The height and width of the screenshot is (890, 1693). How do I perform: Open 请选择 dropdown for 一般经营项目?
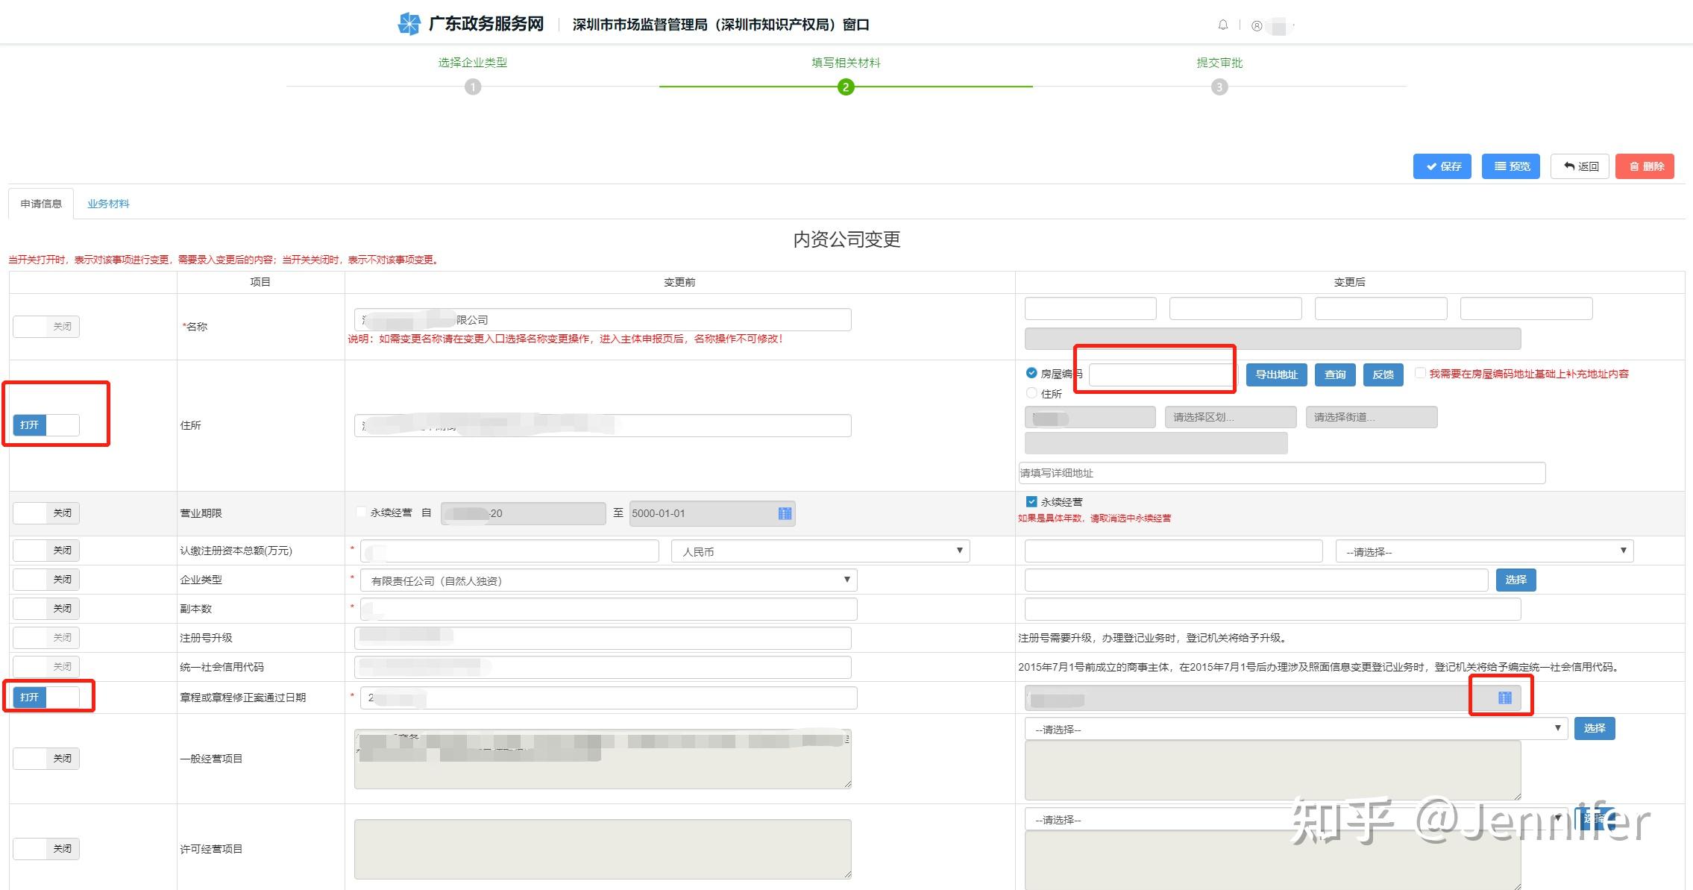pos(1295,729)
